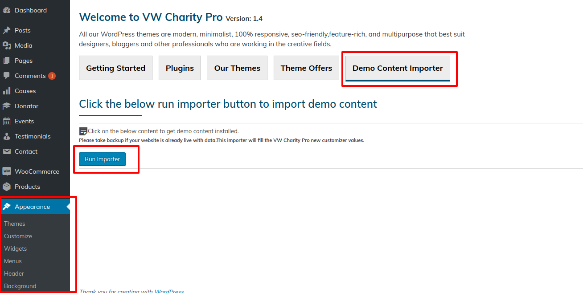
Task: Click the Comments speech bubble icon
Action: pyautogui.click(x=7, y=76)
